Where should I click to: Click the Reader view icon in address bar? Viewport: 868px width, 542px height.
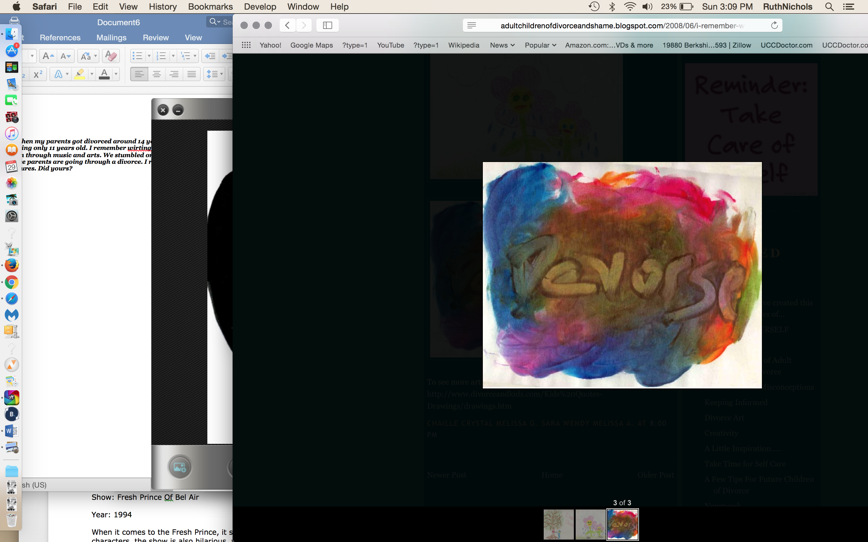tap(472, 26)
